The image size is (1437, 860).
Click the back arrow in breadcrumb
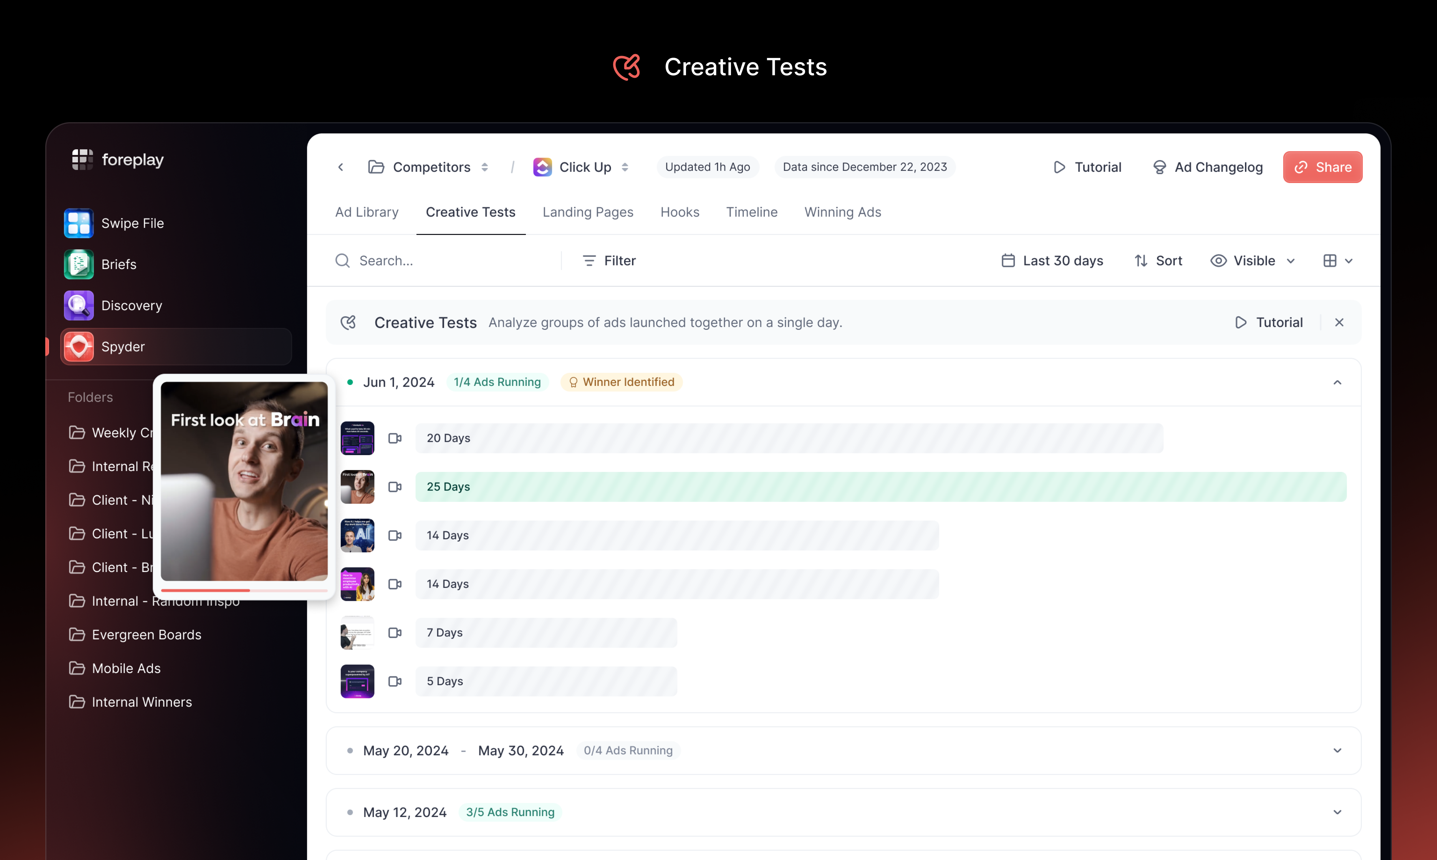coord(341,167)
